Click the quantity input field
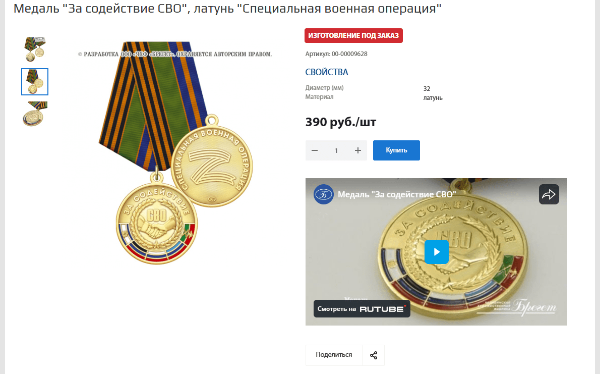Viewport: 600px width, 374px height. [x=336, y=150]
